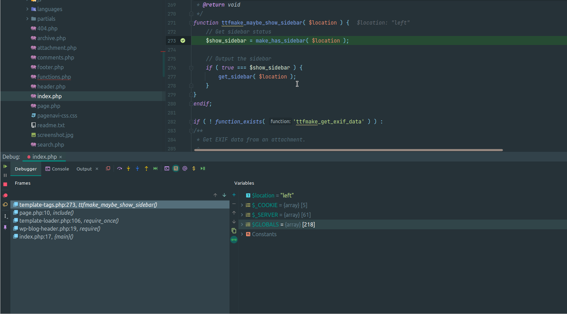Switch to the Console tab

click(57, 169)
